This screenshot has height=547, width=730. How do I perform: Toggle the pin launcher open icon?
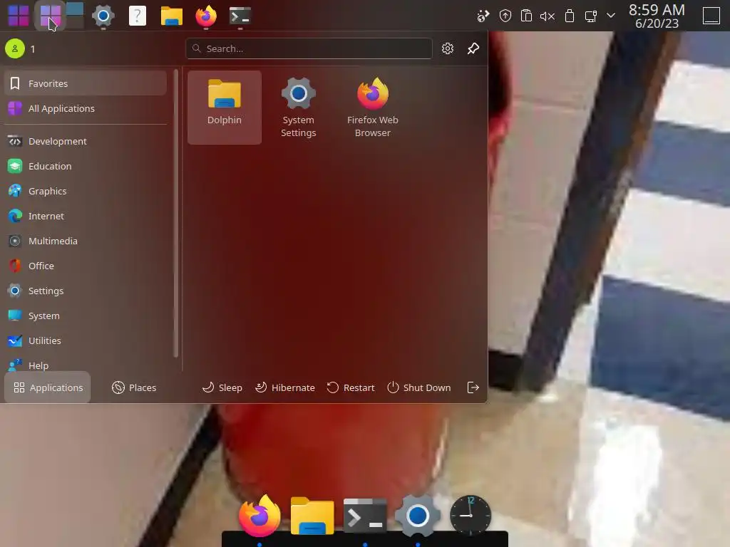point(473,48)
